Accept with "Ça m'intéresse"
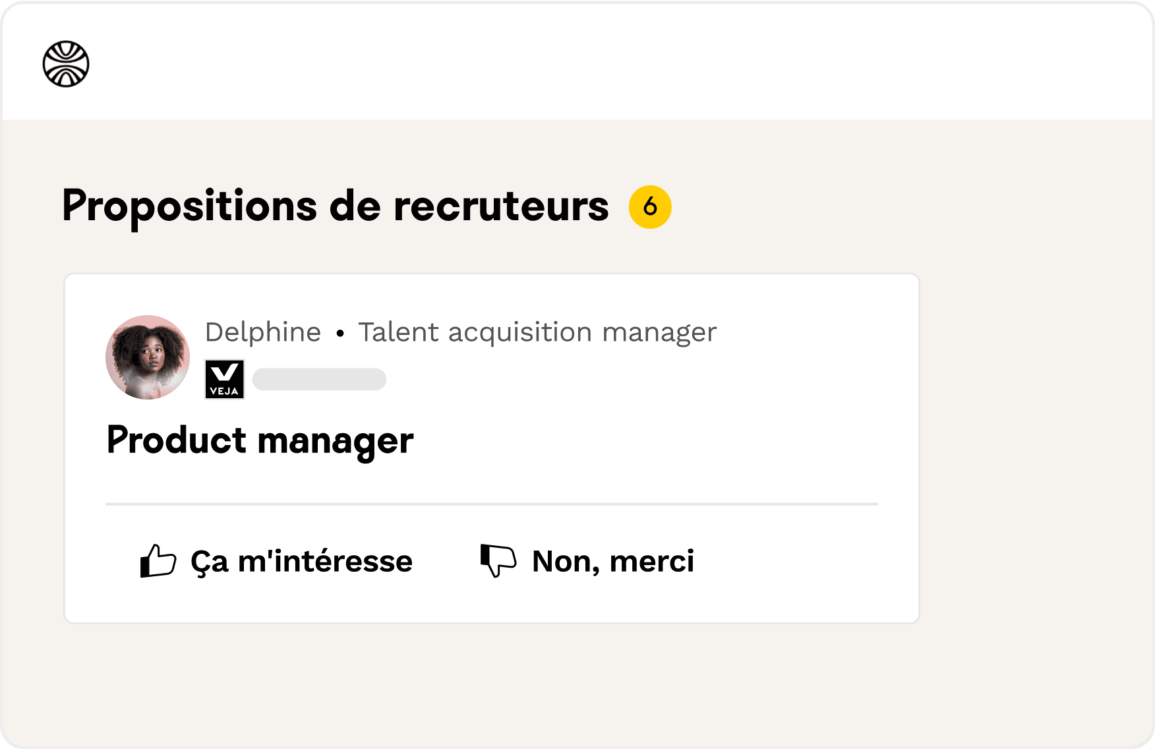The height and width of the screenshot is (749, 1155). coord(301,561)
